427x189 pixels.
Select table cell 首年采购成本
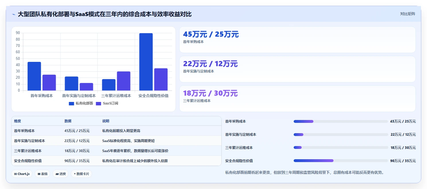pyautogui.click(x=24, y=131)
